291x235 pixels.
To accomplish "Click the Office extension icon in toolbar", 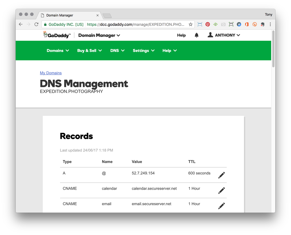I will point(247,24).
